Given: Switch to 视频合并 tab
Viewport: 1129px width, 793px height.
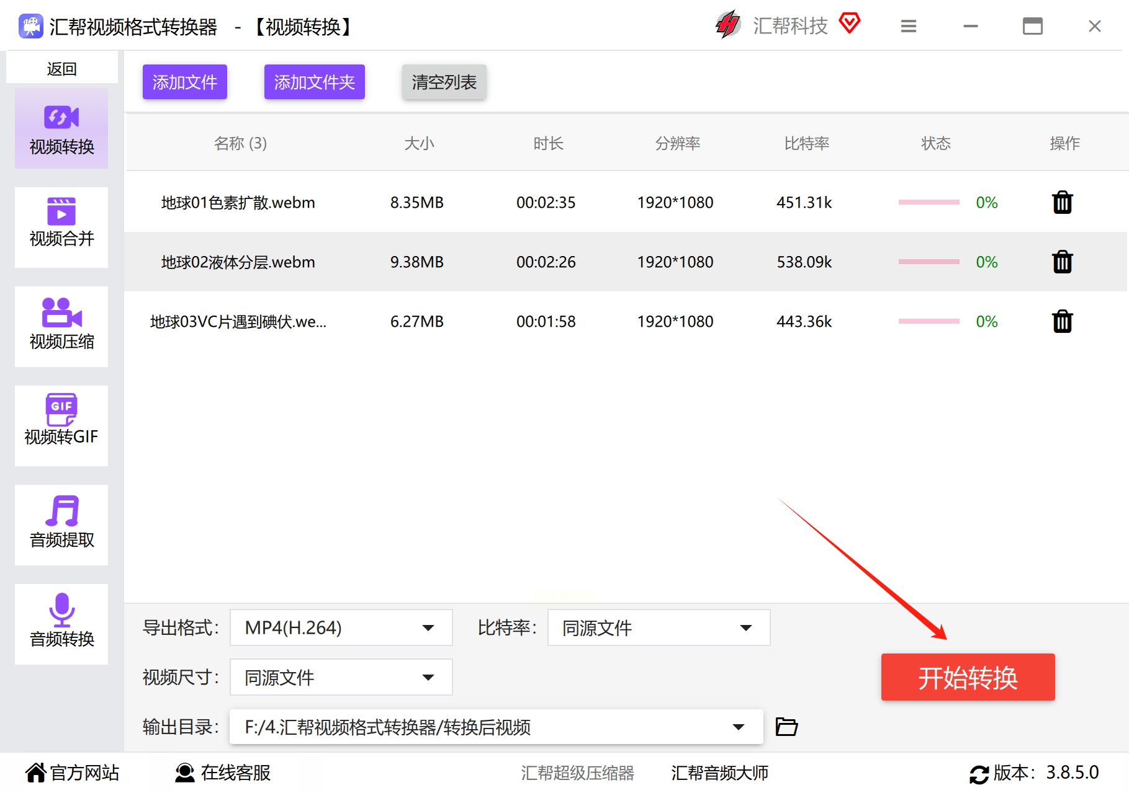Looking at the screenshot, I should (x=61, y=227).
